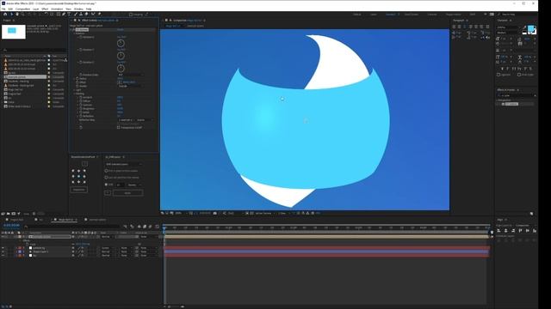The height and width of the screenshot is (309, 551).
Task: Open the Effect menu
Action: tap(45, 9)
